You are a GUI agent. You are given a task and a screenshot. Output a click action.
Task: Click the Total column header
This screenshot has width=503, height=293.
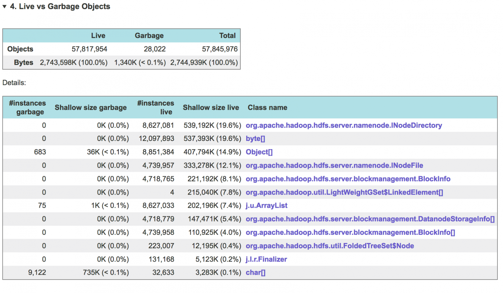[x=227, y=35]
